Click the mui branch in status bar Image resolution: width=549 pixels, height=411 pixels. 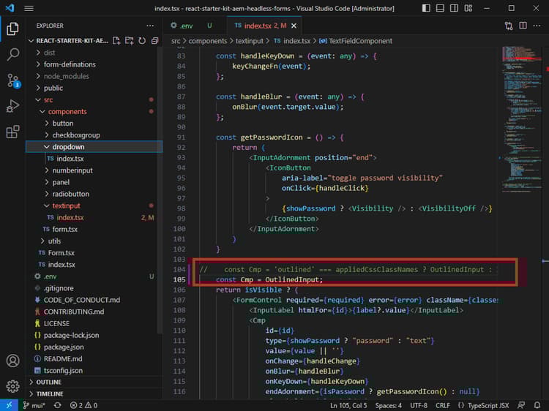point(37,405)
